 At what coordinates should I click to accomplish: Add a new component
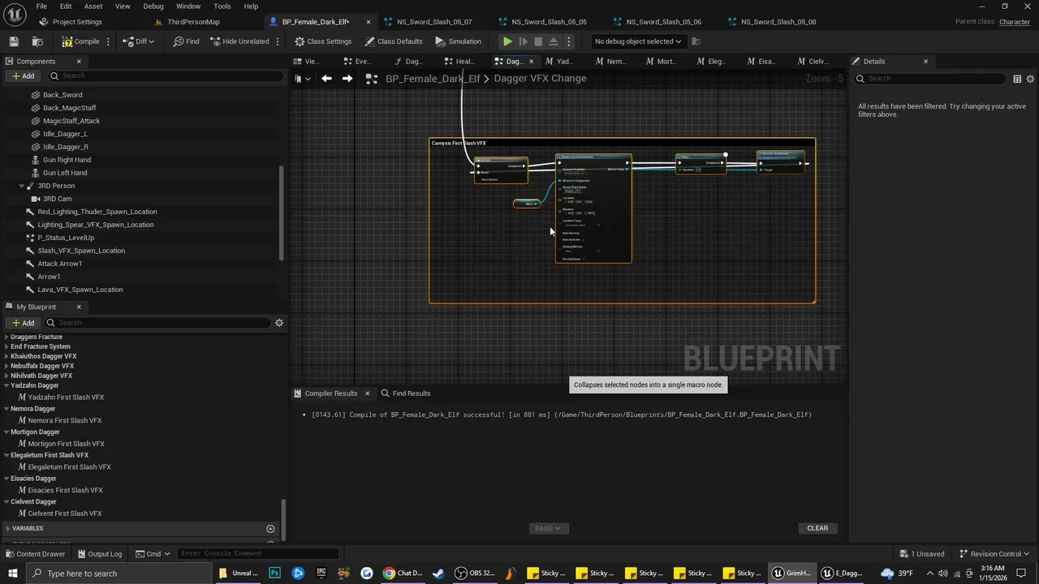pos(23,75)
